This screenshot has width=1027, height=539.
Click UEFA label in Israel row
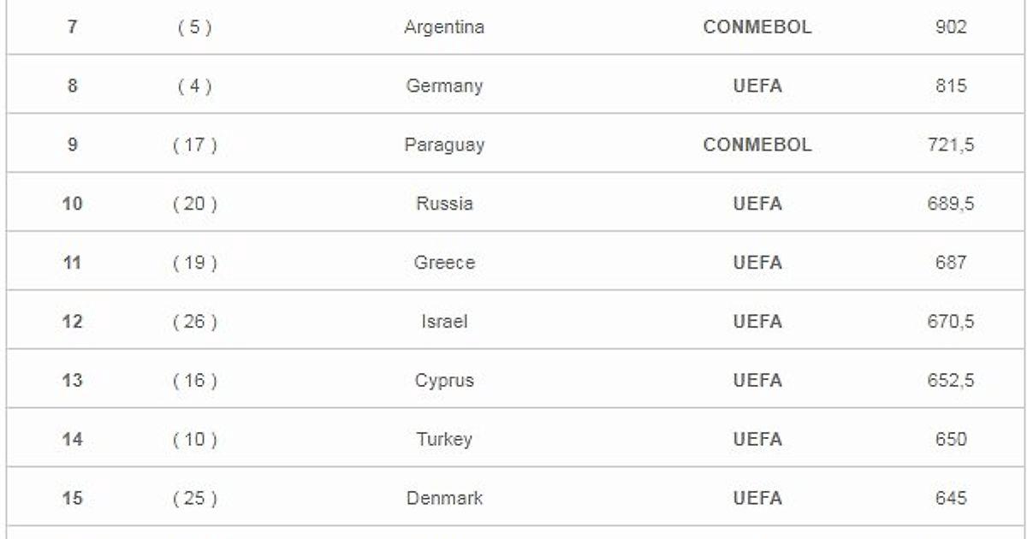pos(757,322)
